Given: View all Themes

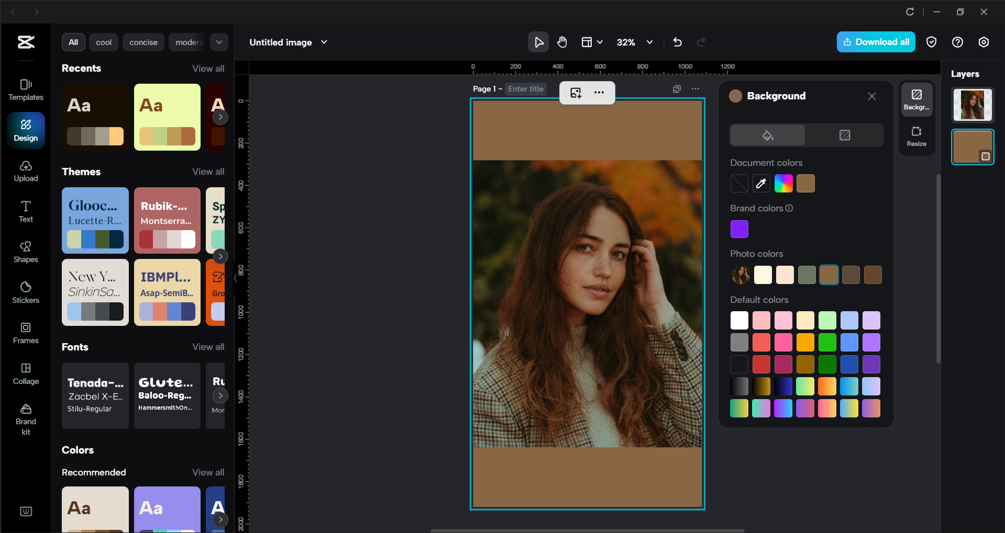Looking at the screenshot, I should tap(208, 171).
